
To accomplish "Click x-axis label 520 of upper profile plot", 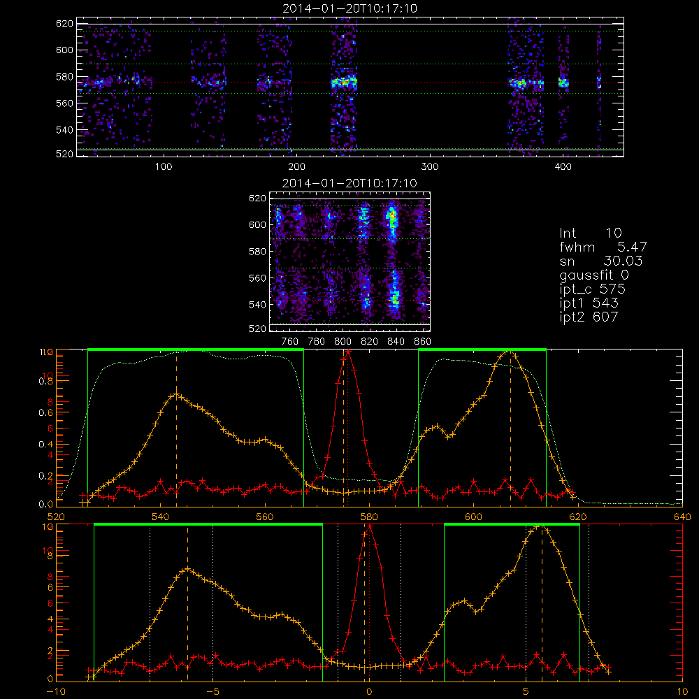I will [56, 517].
